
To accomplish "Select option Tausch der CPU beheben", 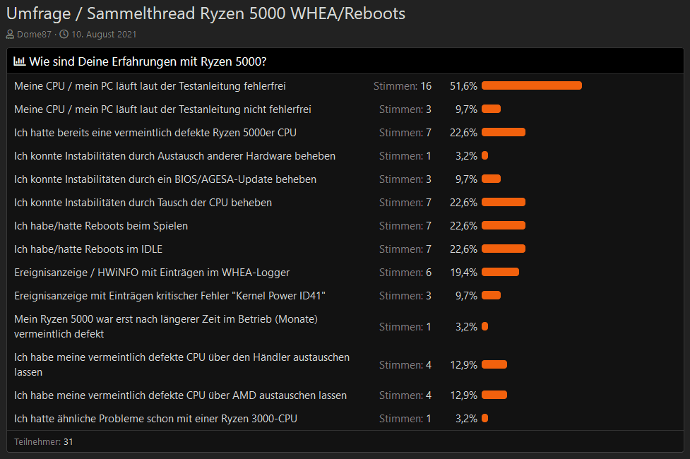I will coord(143,203).
